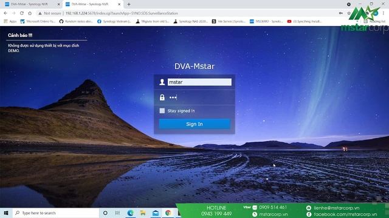Go forward in browser history
This screenshot has width=389, height=218.
coord(13,13)
